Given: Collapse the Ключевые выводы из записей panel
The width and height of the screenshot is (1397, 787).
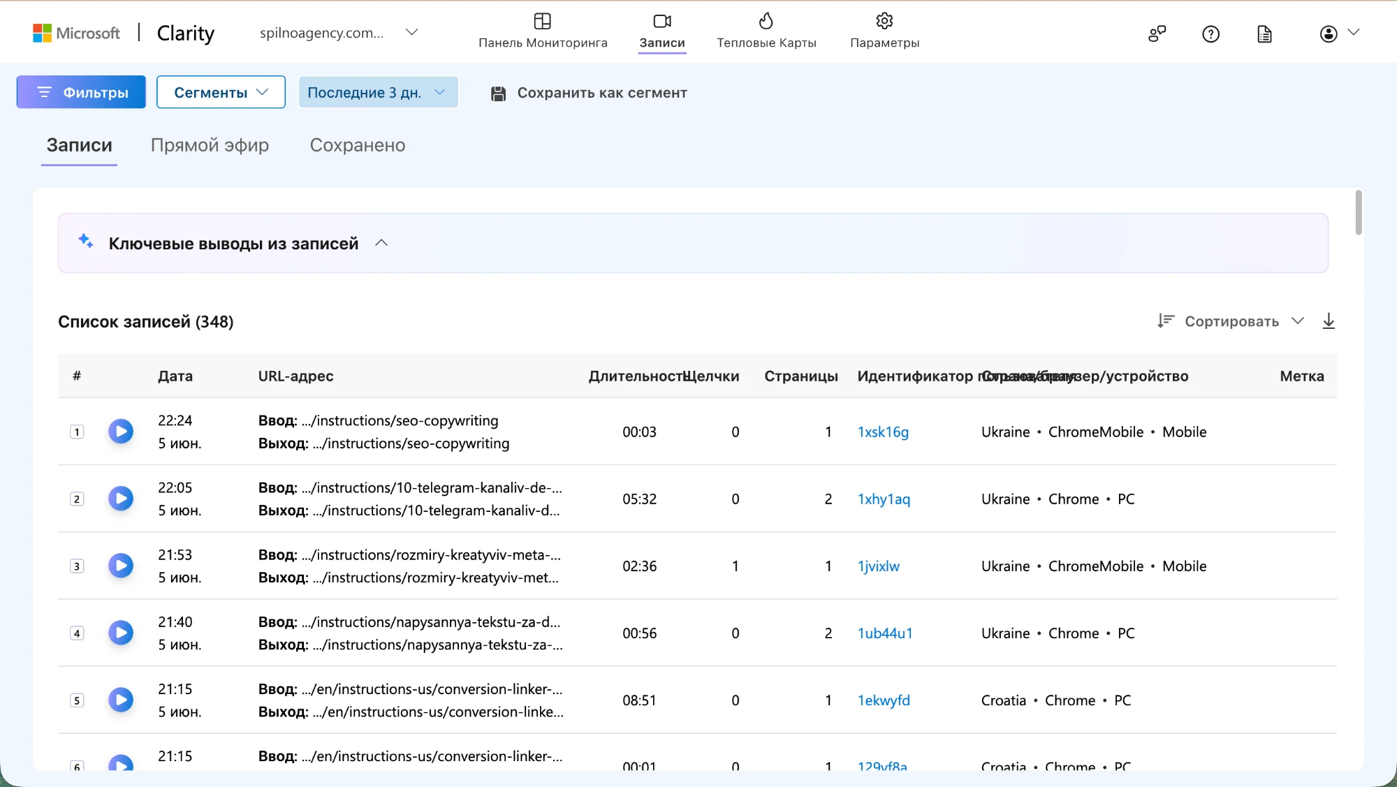Looking at the screenshot, I should click(x=381, y=243).
